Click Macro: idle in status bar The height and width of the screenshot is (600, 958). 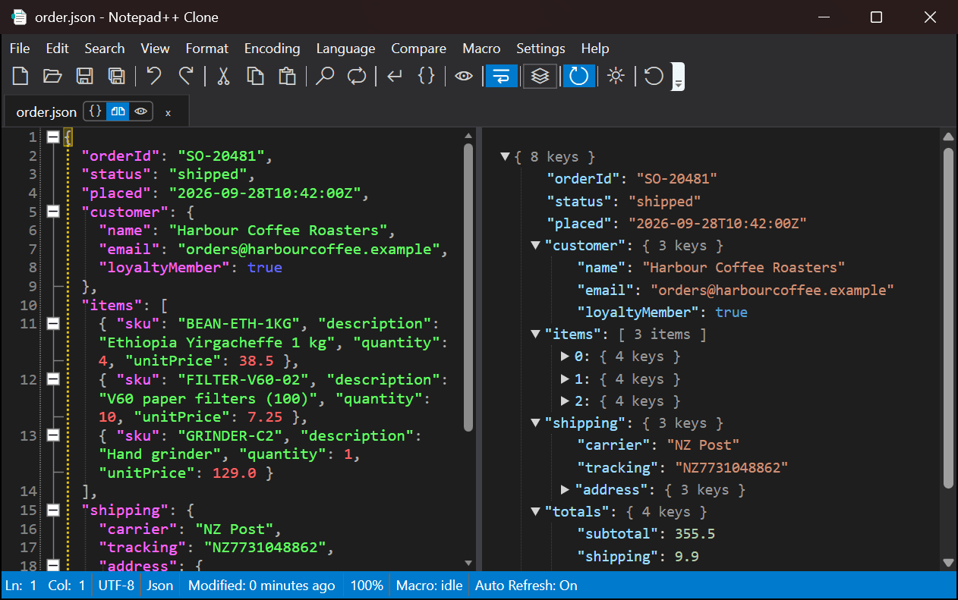pyautogui.click(x=430, y=586)
